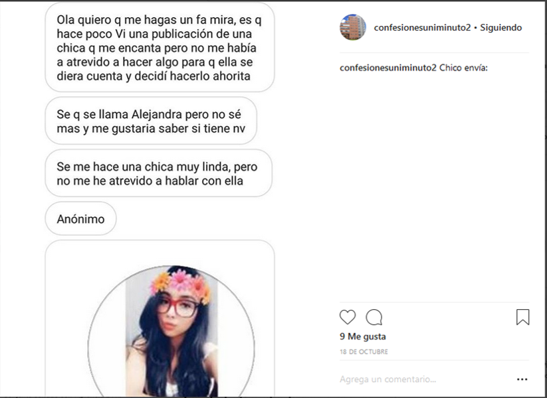Viewport: 547px width, 398px height.
Task: Select the message mentioning Alejandra
Action: pos(151,121)
